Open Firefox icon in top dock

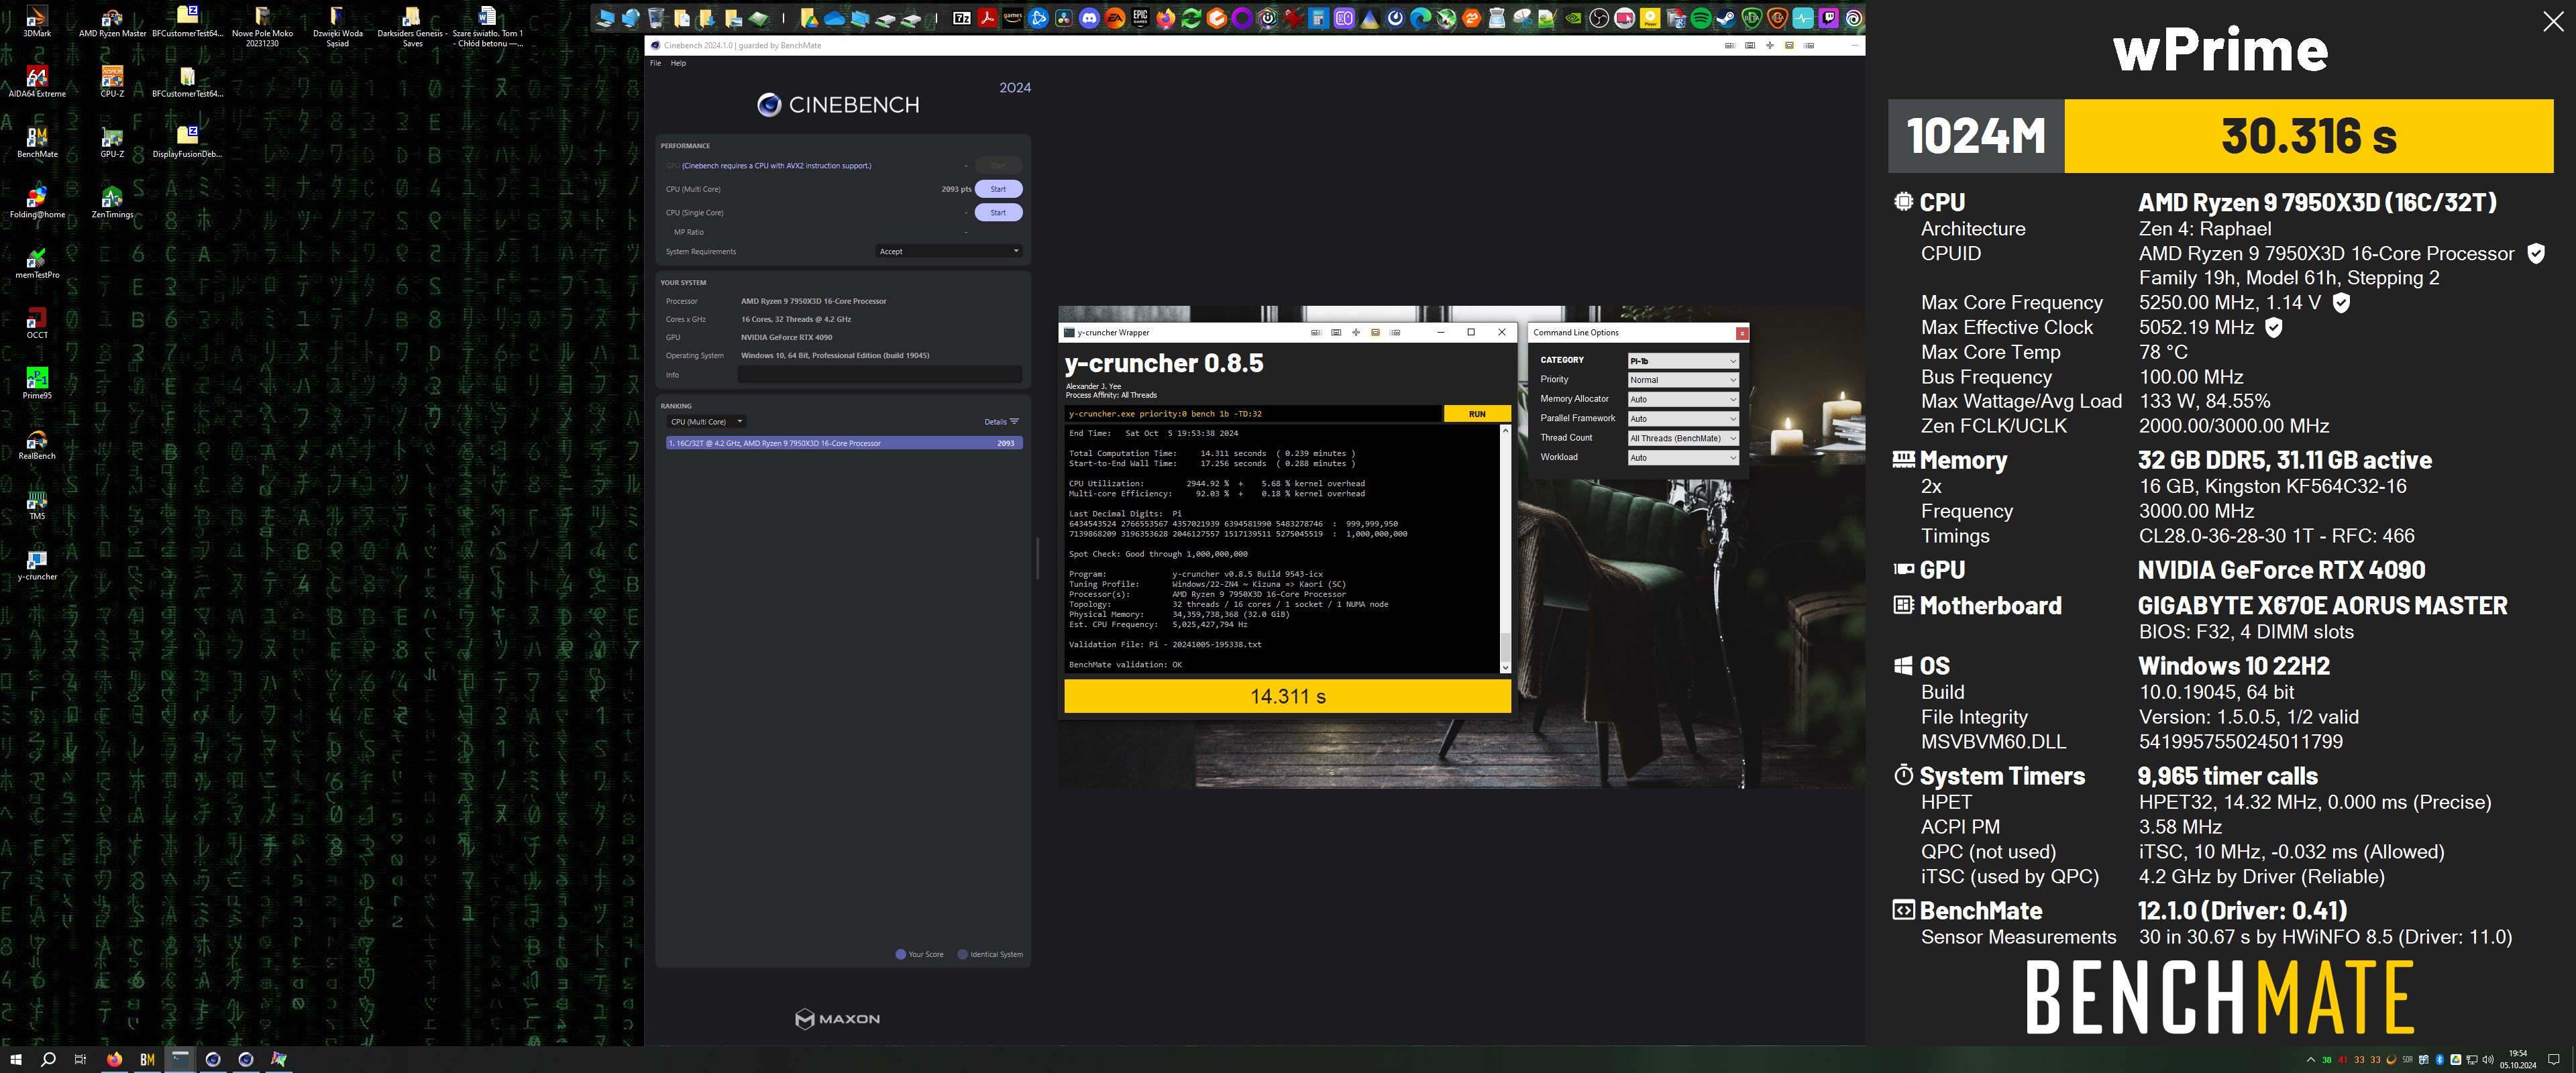coord(1166,18)
